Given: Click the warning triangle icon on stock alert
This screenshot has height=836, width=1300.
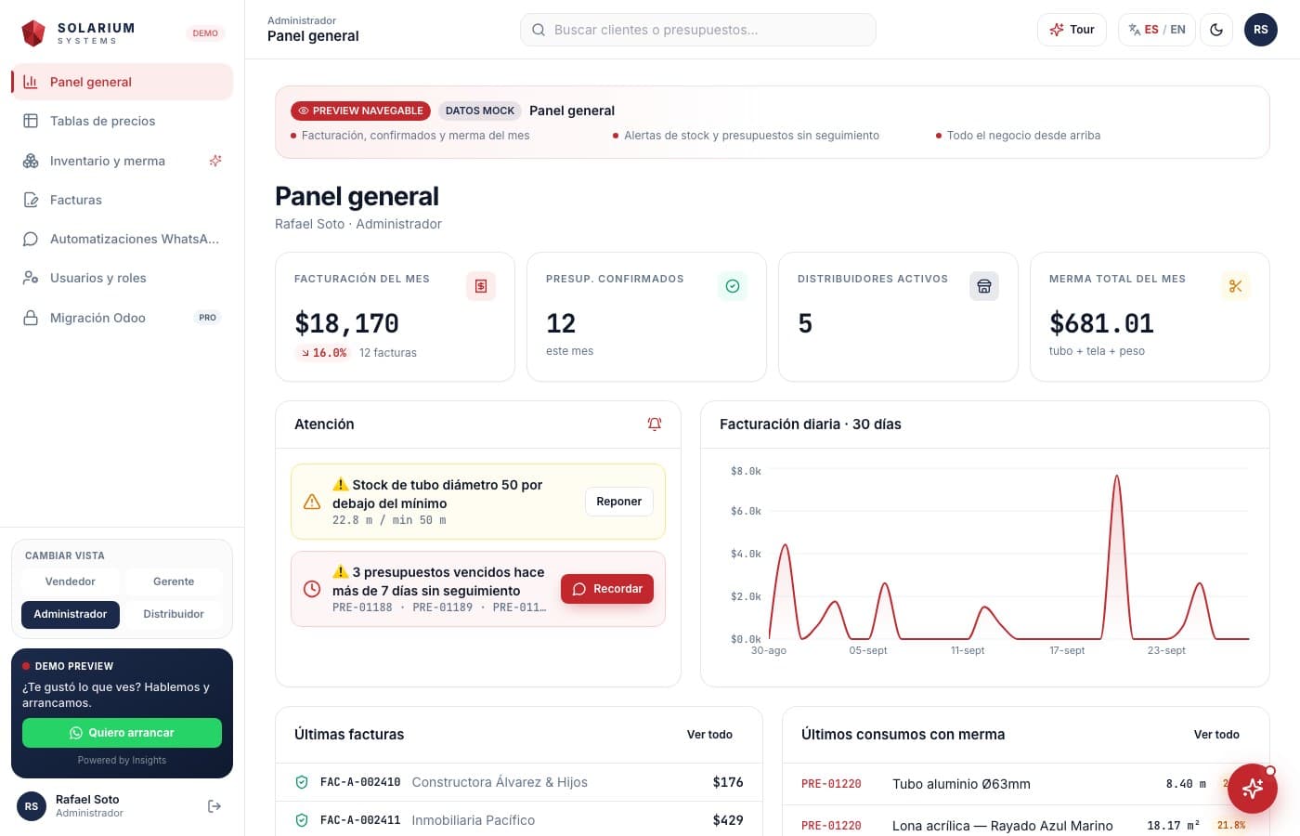Looking at the screenshot, I should [312, 502].
